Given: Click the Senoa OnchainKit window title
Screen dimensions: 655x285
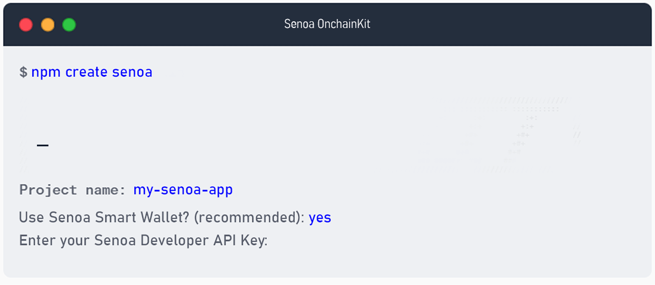Looking at the screenshot, I should tap(327, 24).
